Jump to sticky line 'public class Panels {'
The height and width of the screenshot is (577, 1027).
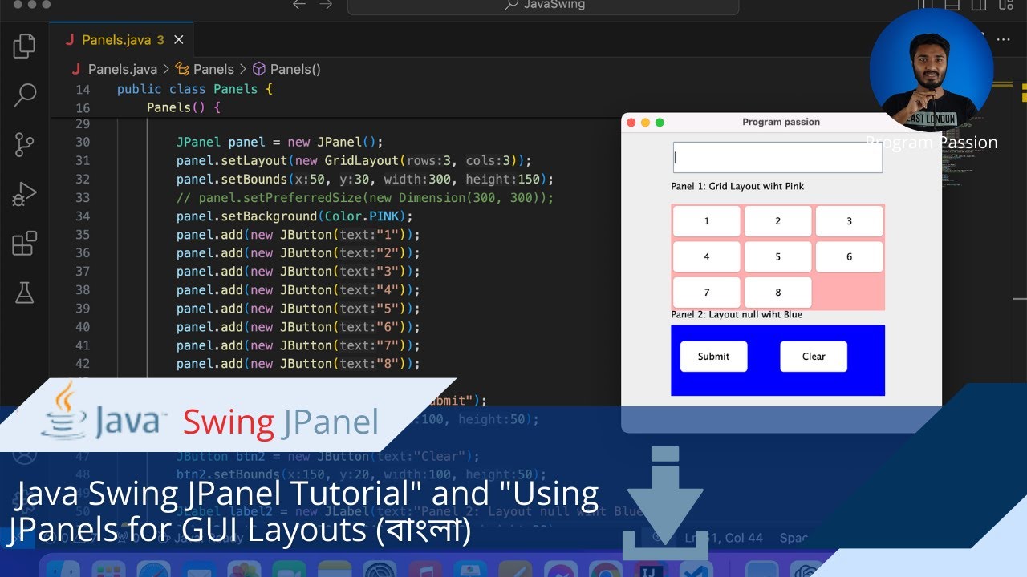(195, 89)
